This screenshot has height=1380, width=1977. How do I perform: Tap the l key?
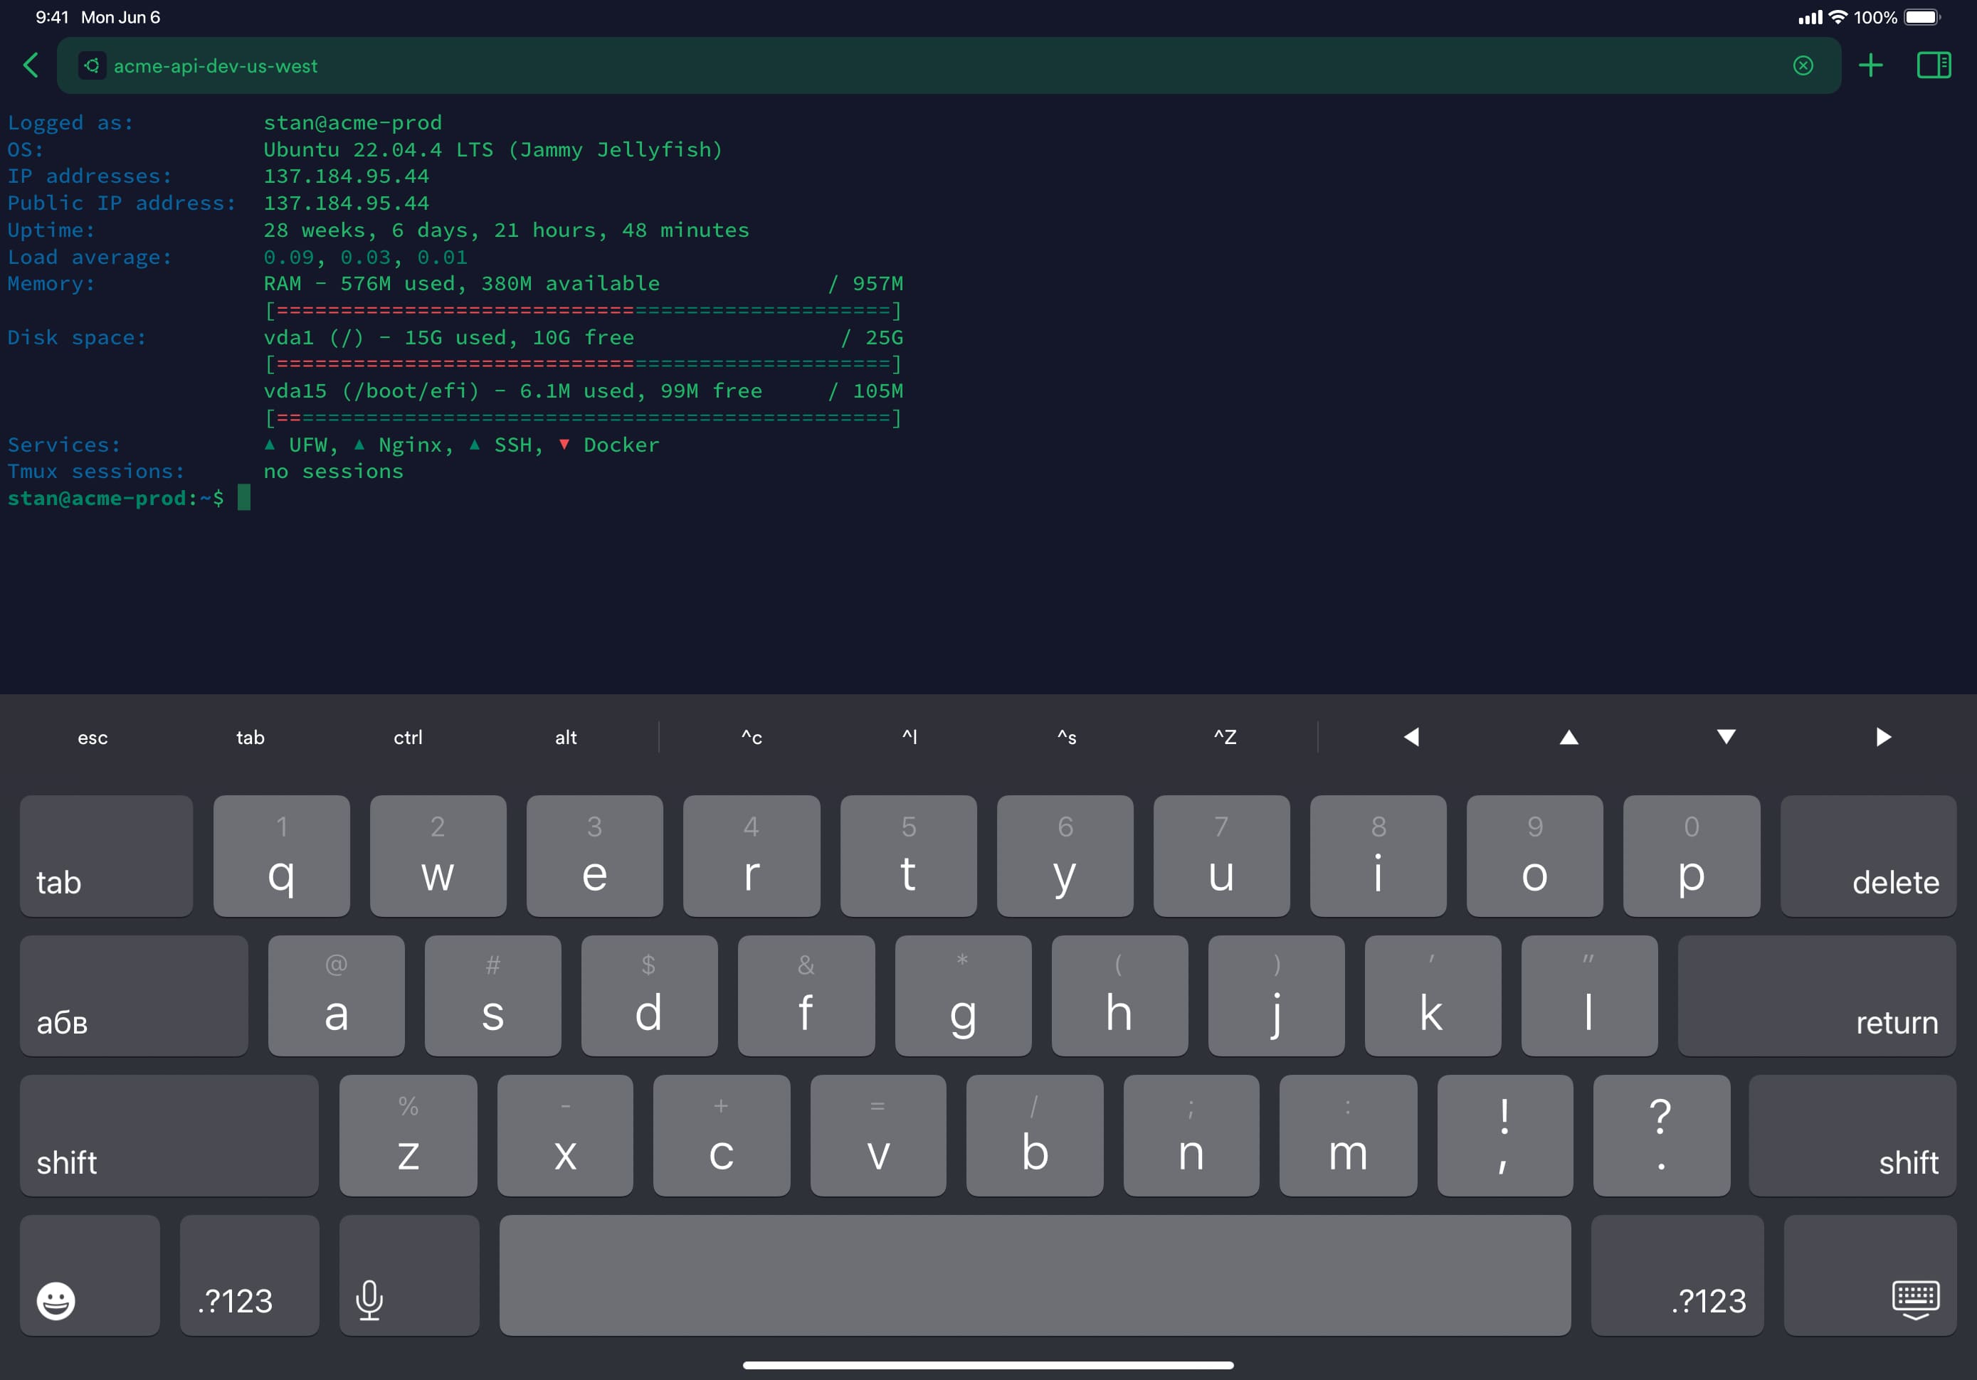coord(1591,996)
